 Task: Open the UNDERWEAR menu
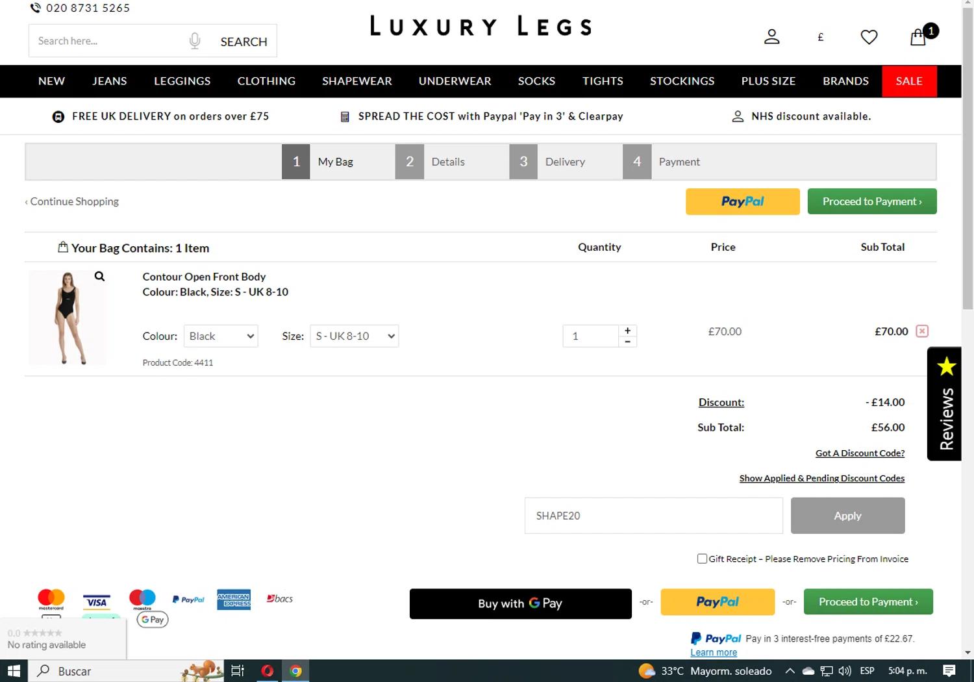[455, 81]
